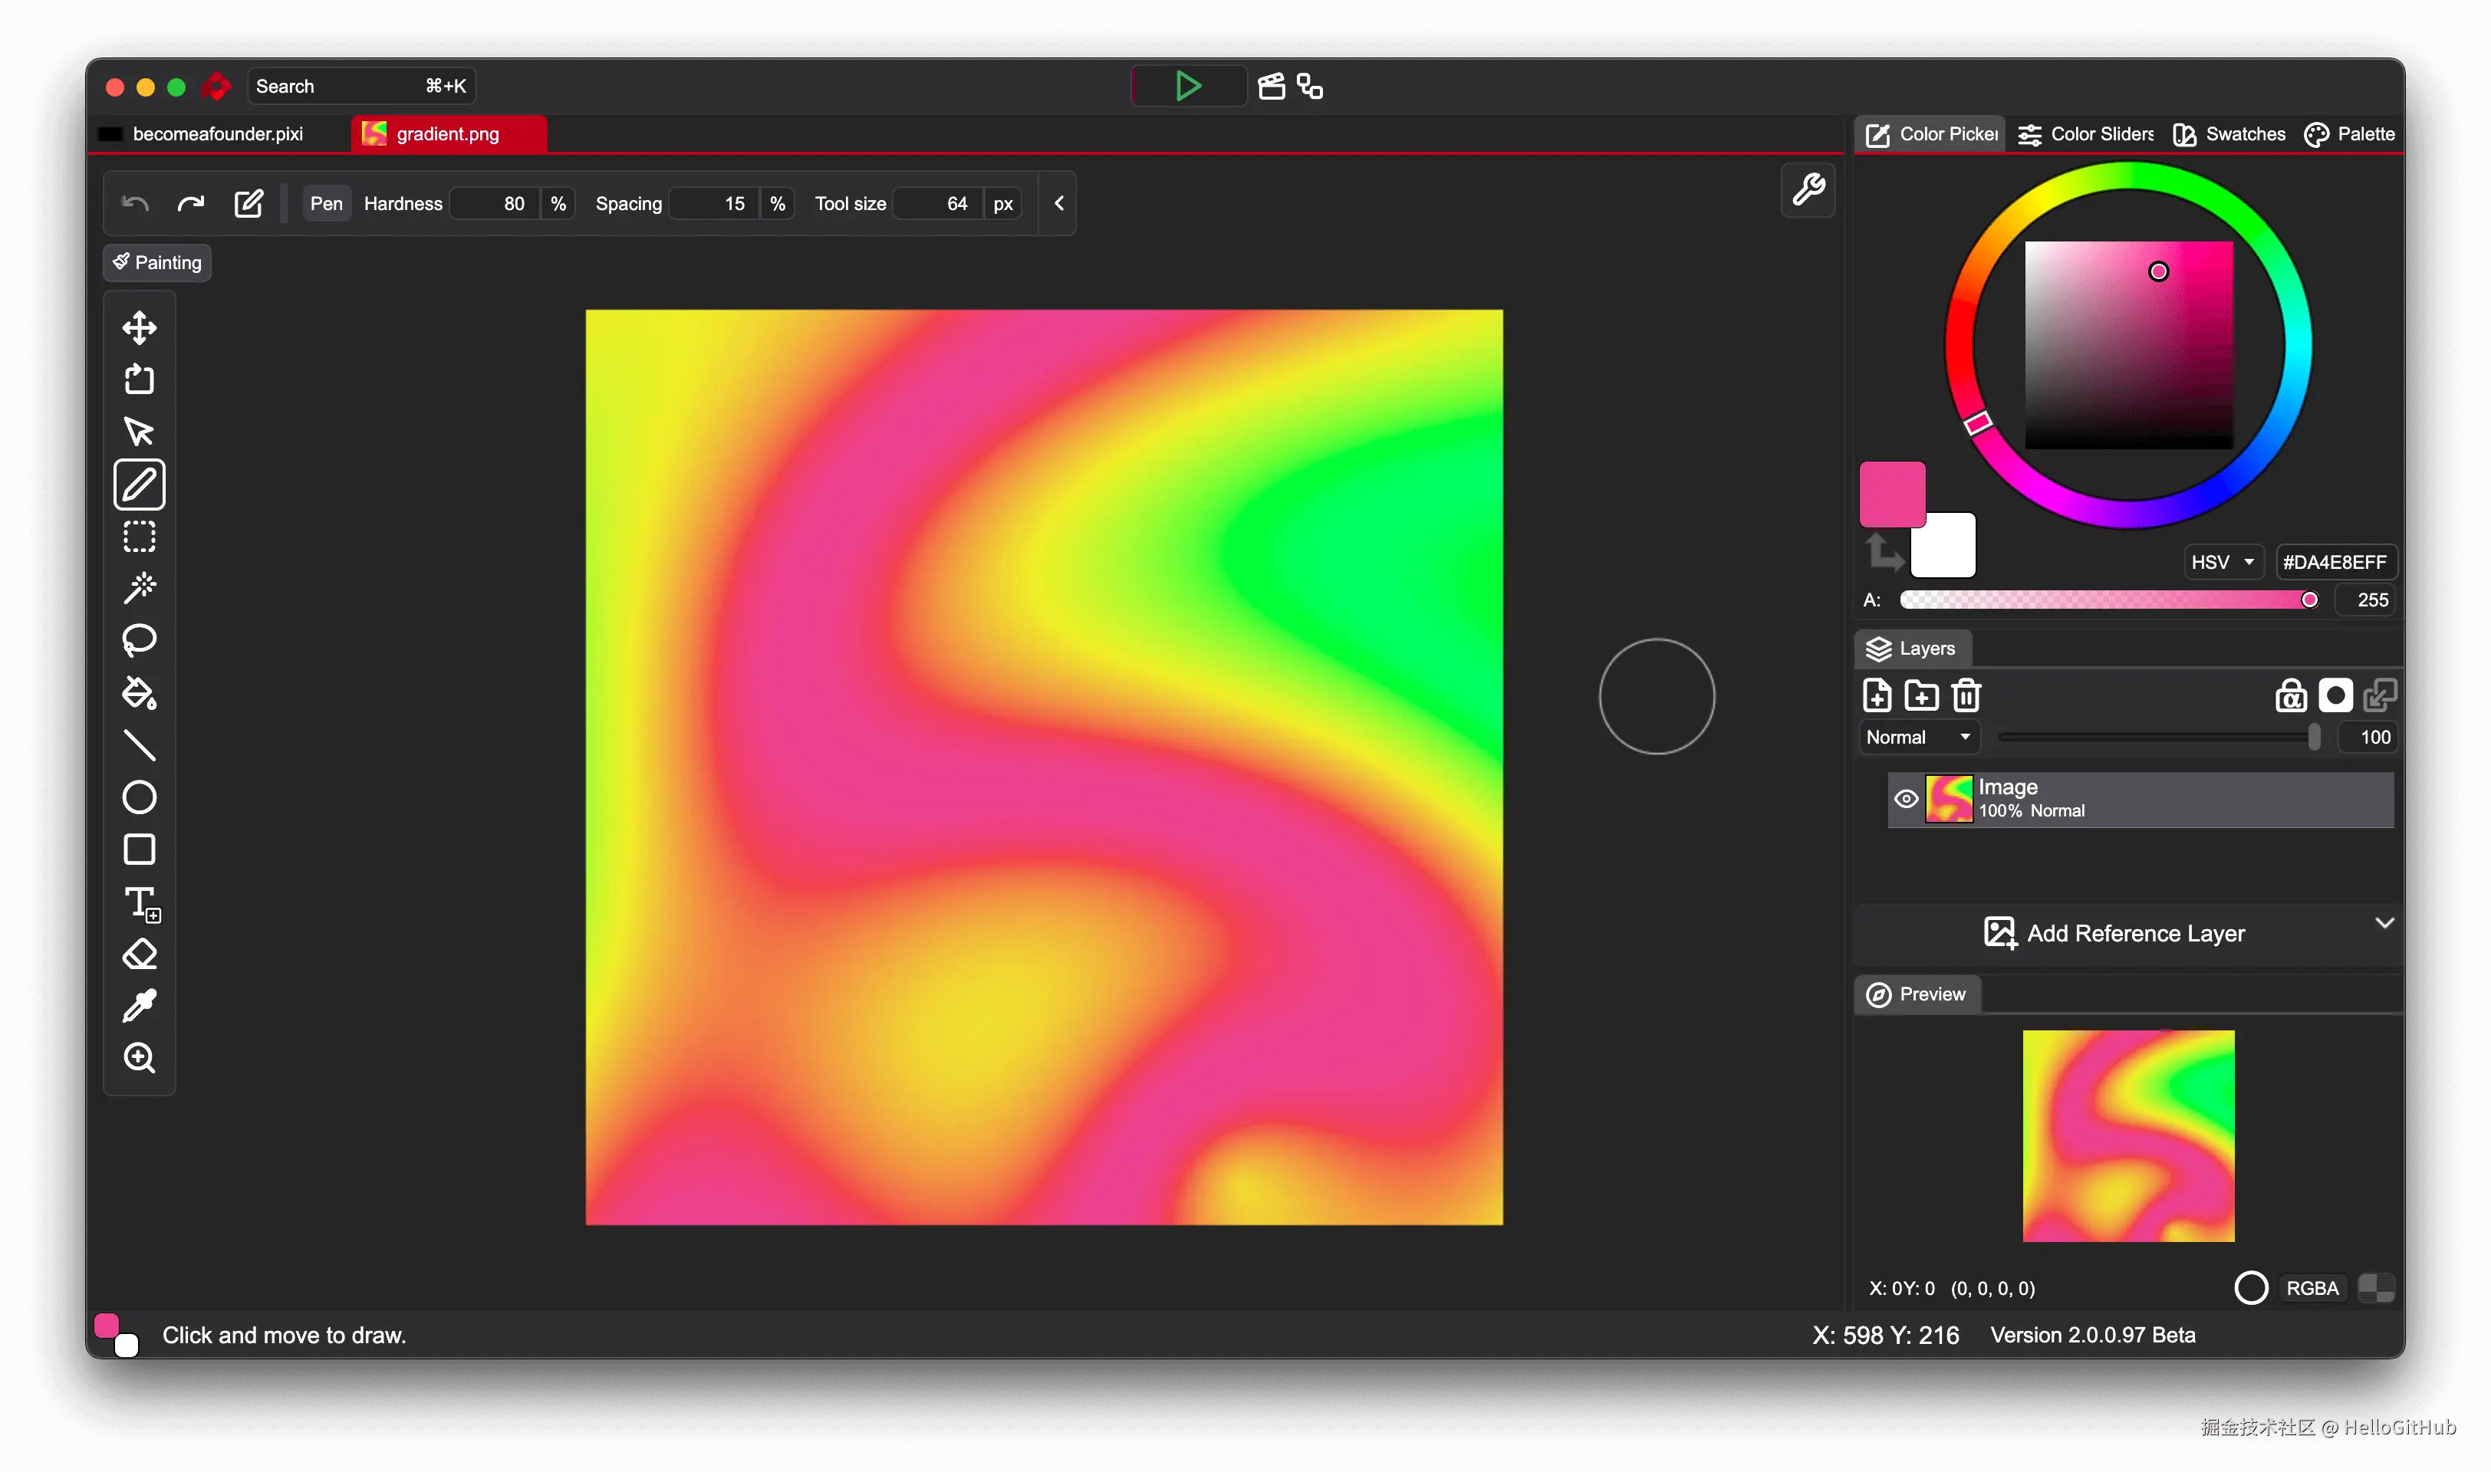Select the Magic Wand tool
The width and height of the screenshot is (2491, 1472).
(139, 588)
